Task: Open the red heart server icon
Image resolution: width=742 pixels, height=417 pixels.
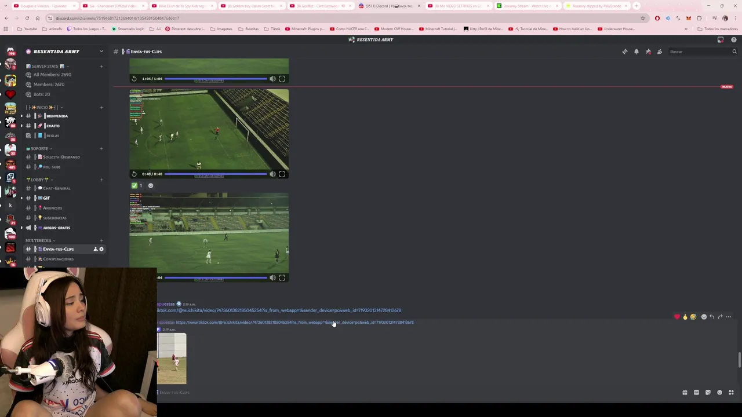Action: [10, 94]
